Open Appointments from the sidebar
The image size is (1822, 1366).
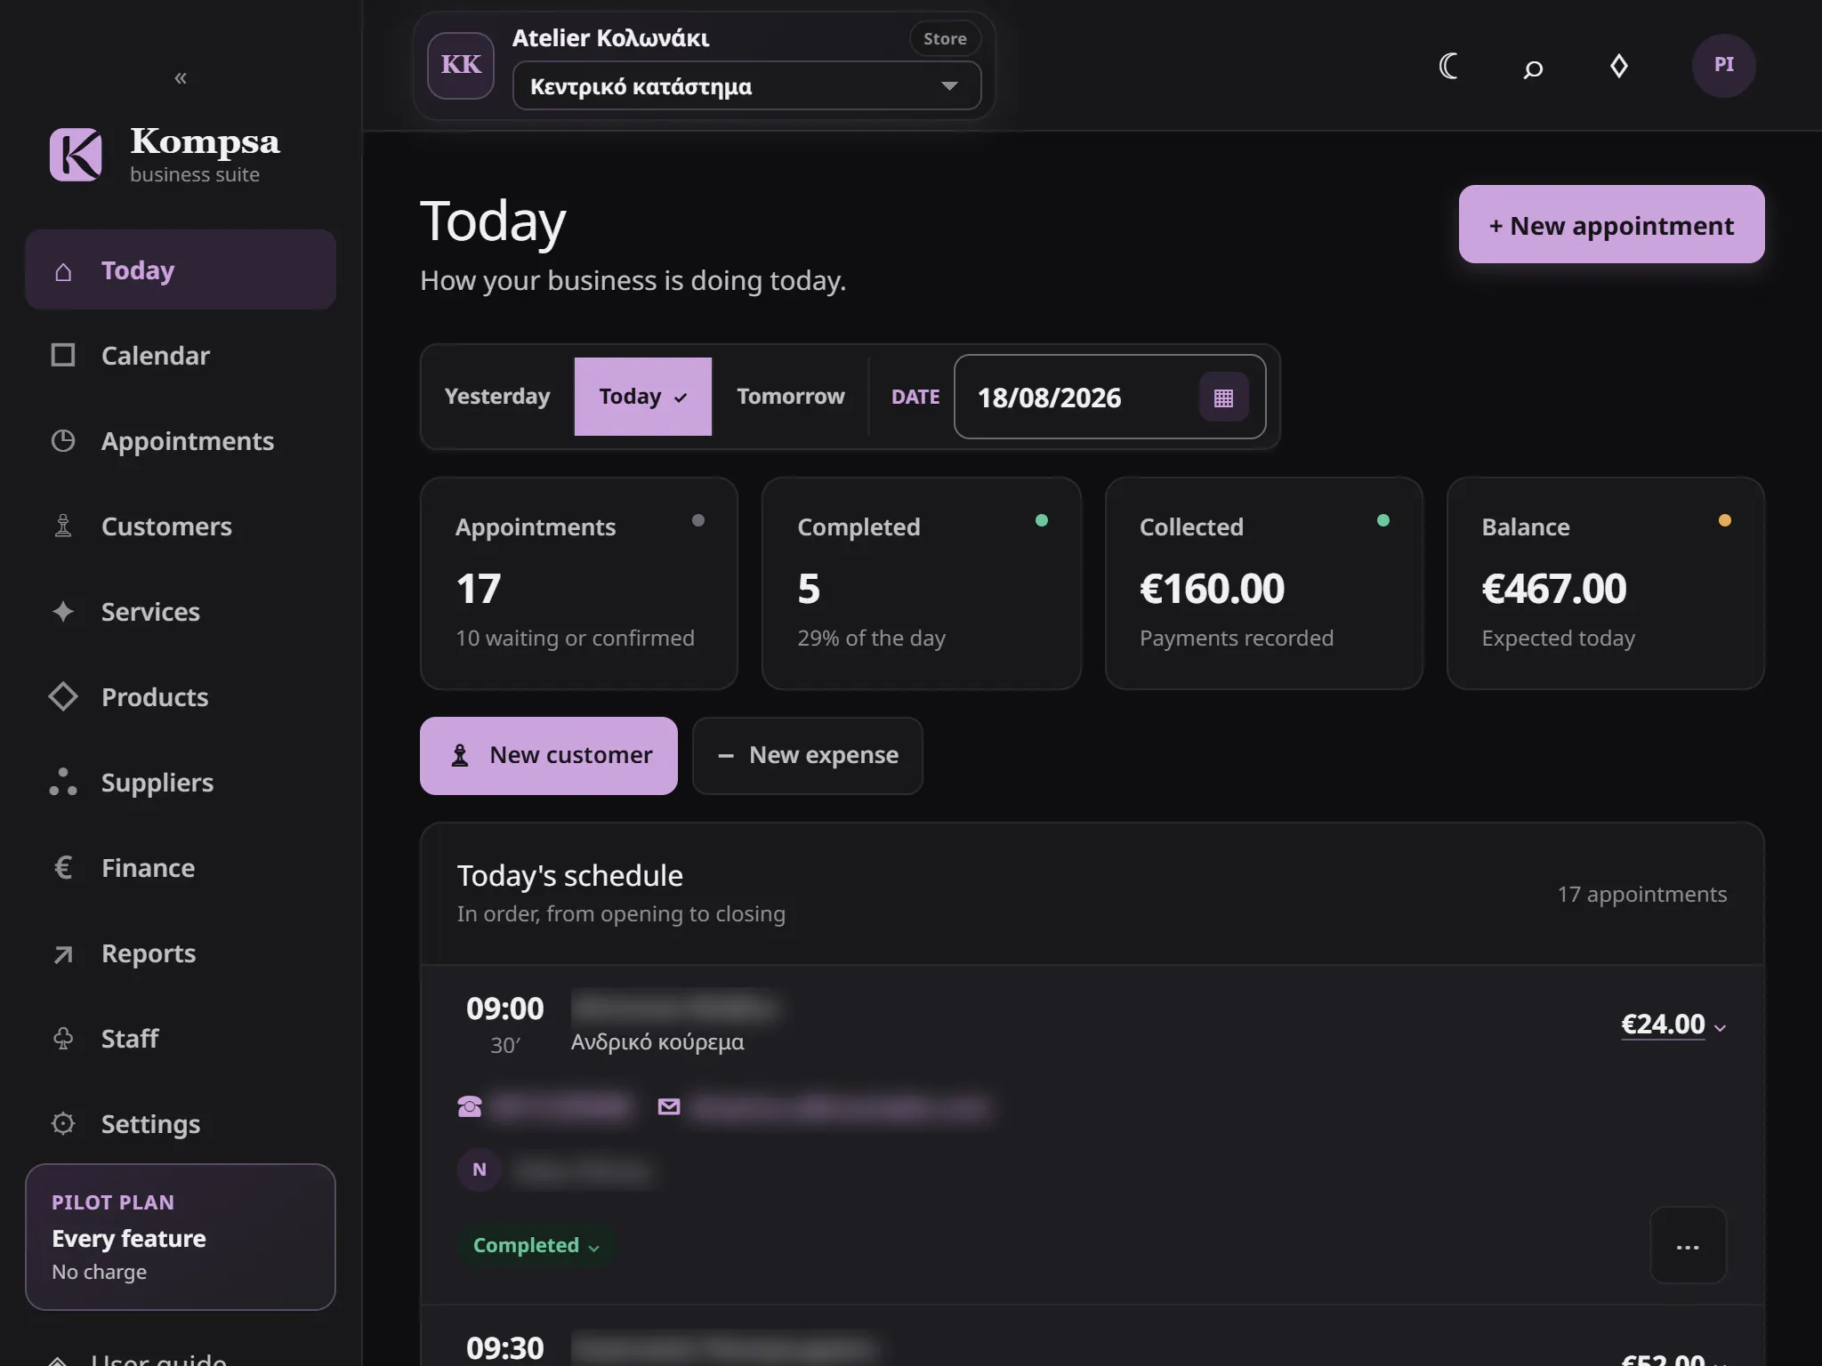[x=181, y=441]
